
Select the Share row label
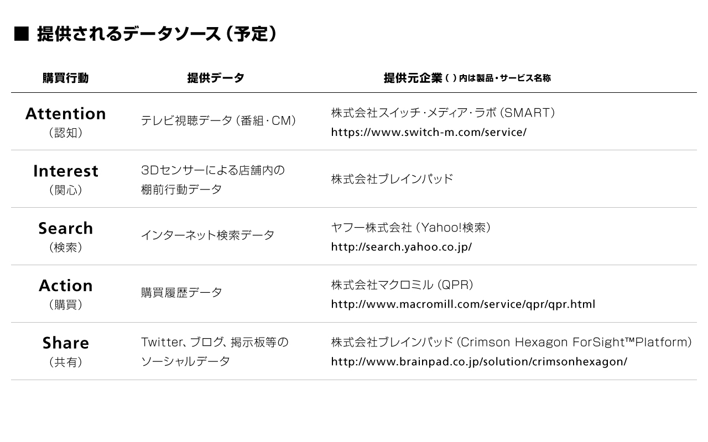66,343
